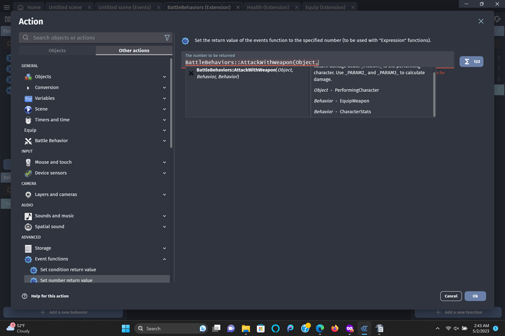Confirm the action with Ok
Screen dimensions: 505x336
pyautogui.click(x=475, y=296)
